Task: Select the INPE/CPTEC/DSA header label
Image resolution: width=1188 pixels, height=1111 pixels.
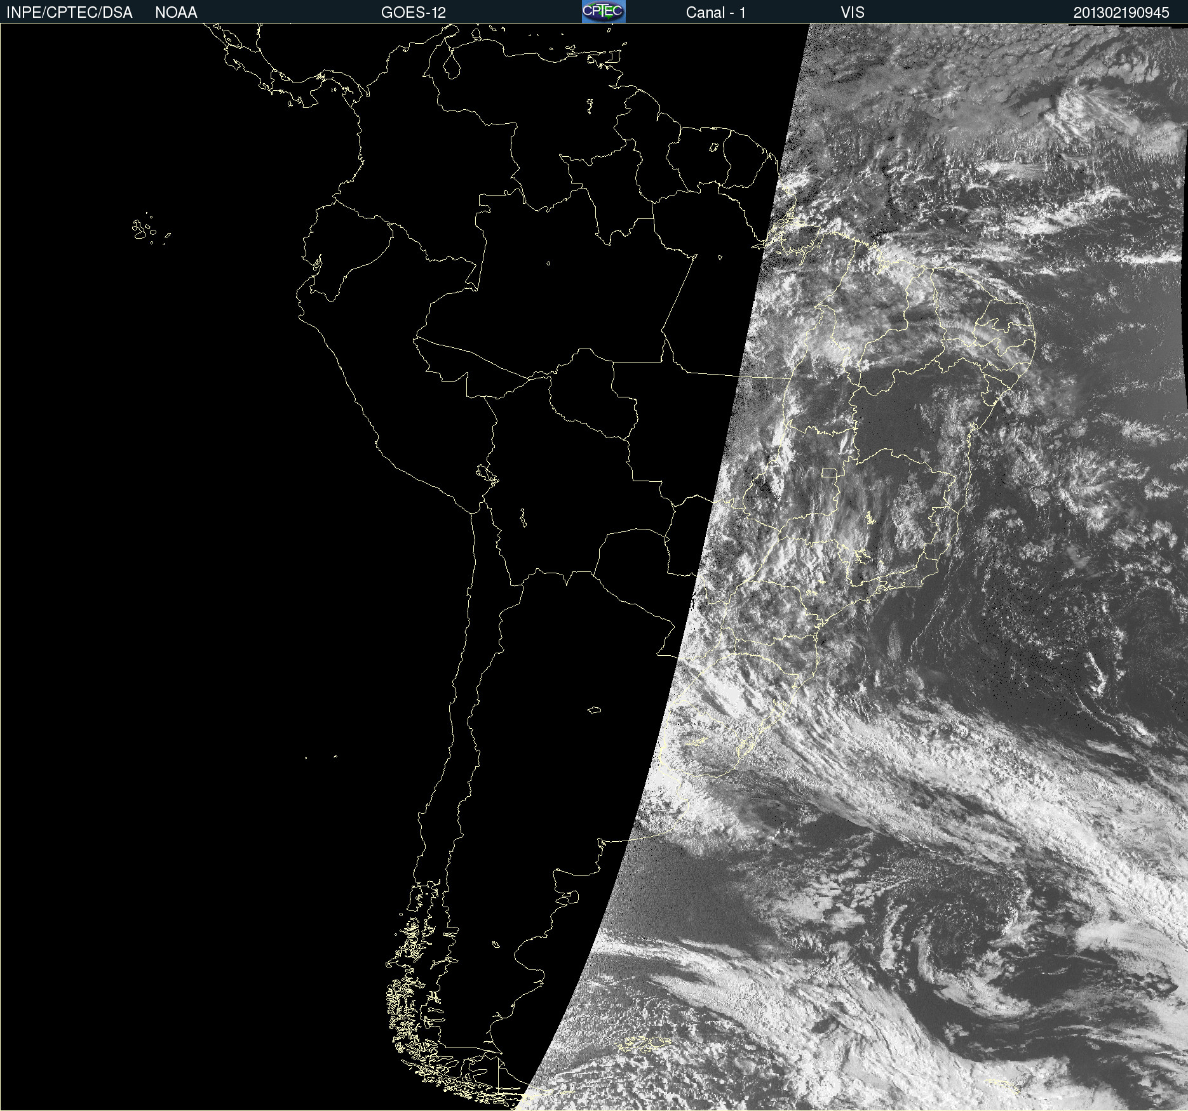Action: [69, 13]
